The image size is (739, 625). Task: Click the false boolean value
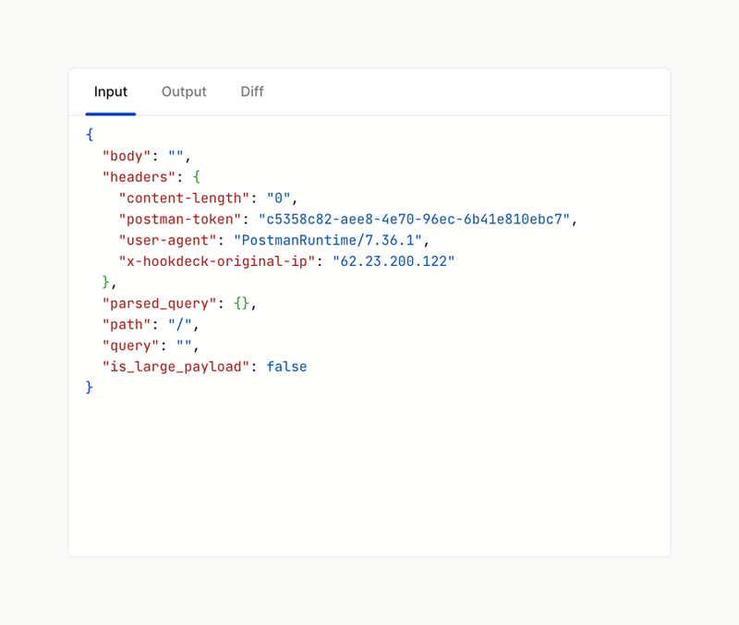click(286, 367)
